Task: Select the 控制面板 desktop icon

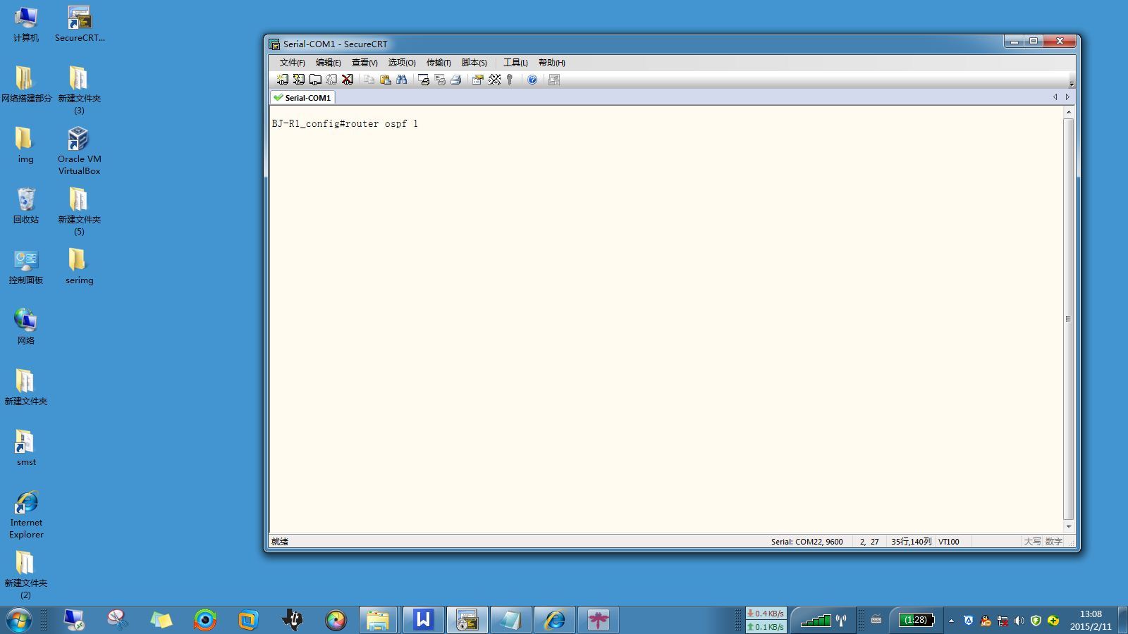Action: pyautogui.click(x=26, y=267)
